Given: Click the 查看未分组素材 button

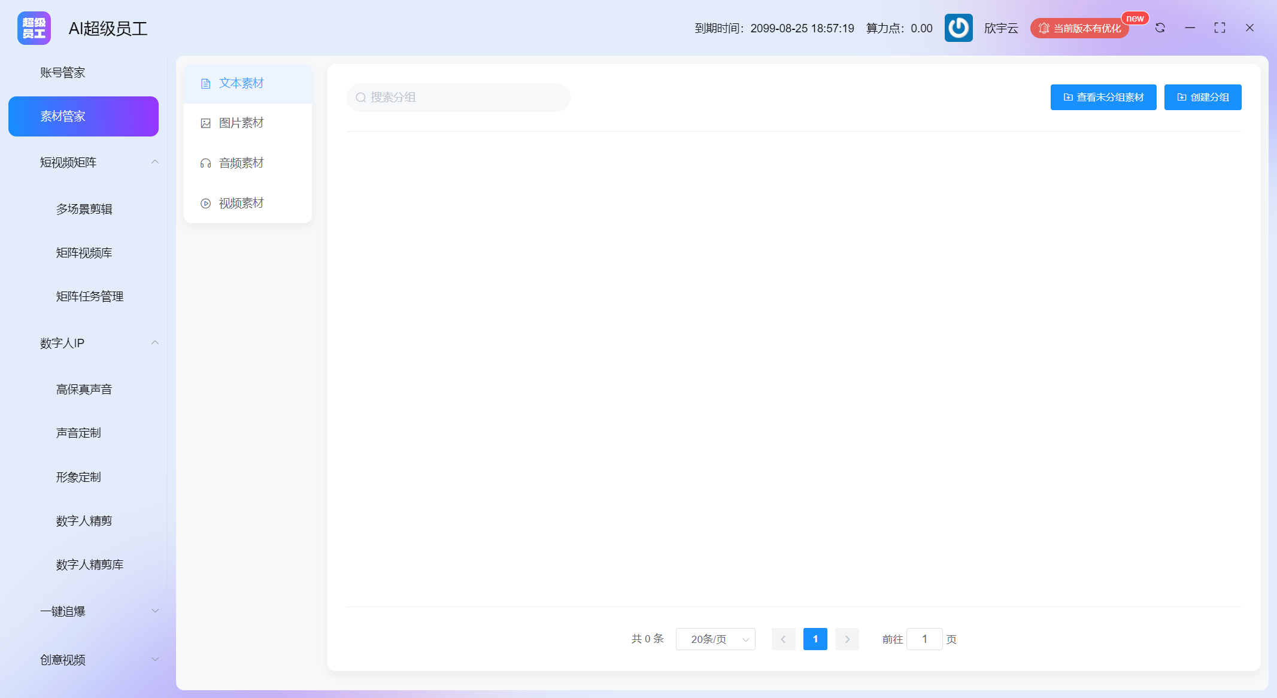Looking at the screenshot, I should click(1103, 98).
